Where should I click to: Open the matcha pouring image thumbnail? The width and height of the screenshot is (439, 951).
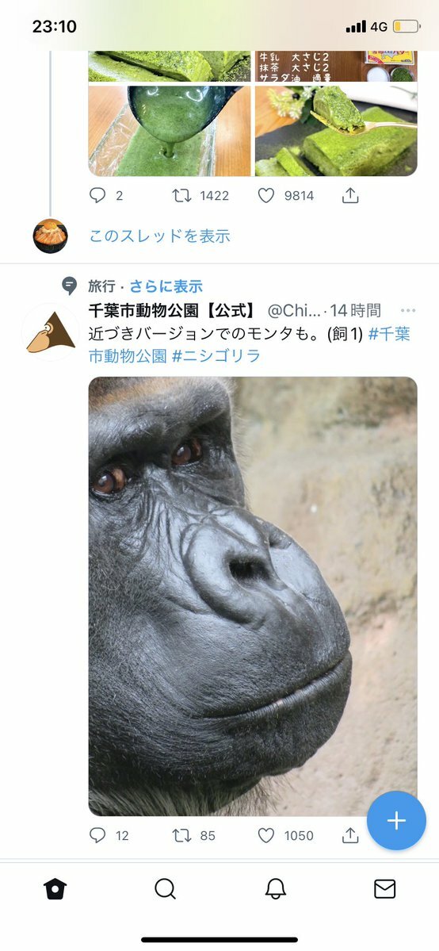170,131
